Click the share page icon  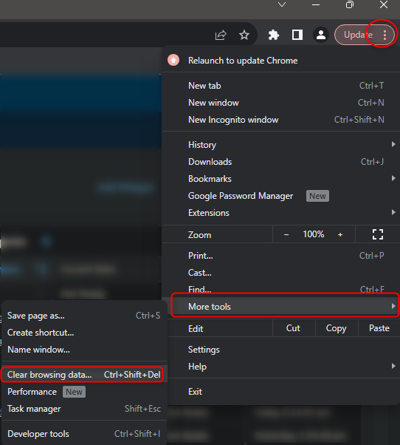pos(221,35)
